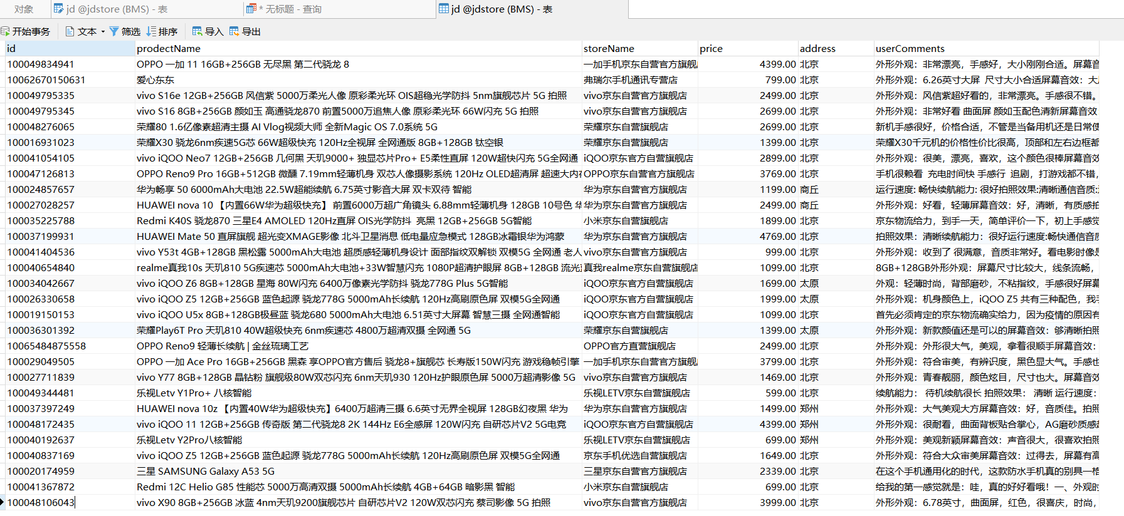
Task: Select the price column header
Action: pos(748,49)
